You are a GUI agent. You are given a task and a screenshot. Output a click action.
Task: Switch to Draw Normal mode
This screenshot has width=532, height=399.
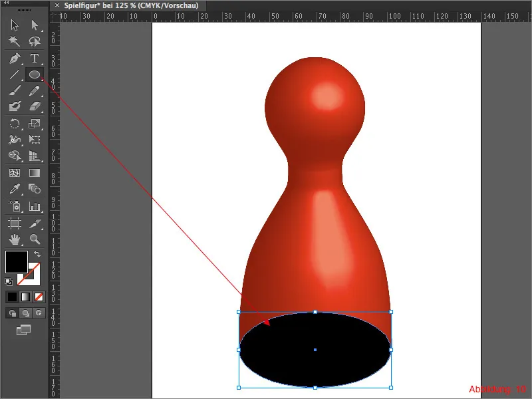12,313
